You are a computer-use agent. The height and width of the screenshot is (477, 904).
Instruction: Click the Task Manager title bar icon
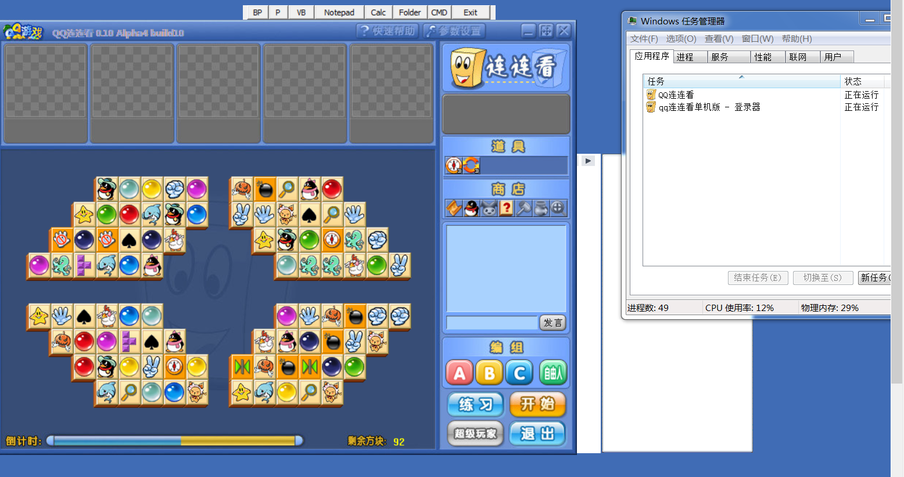coord(632,21)
